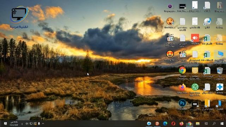Open the taskbar search magnifier
Viewport: 226px width, 127px height.
pos(214,123)
